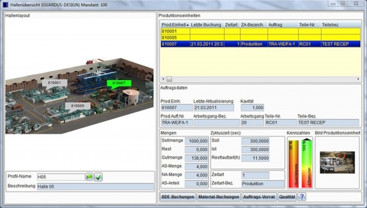
Task: Click the Qualitätsrate gauge bar
Action: (x=293, y=163)
